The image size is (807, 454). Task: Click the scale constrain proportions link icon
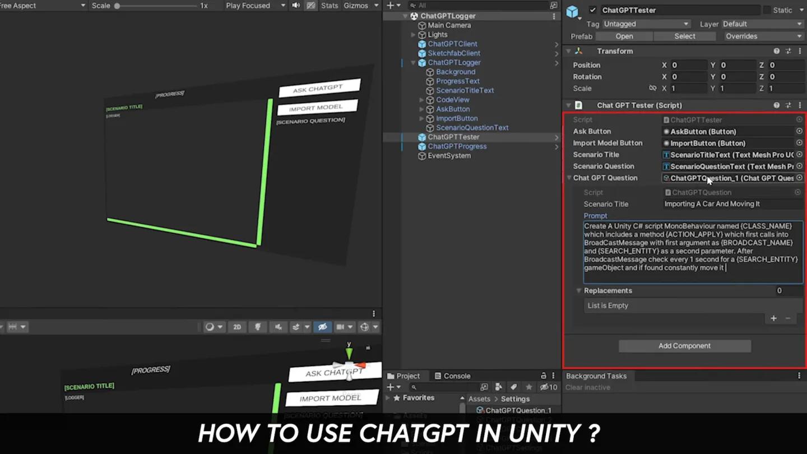(x=652, y=89)
